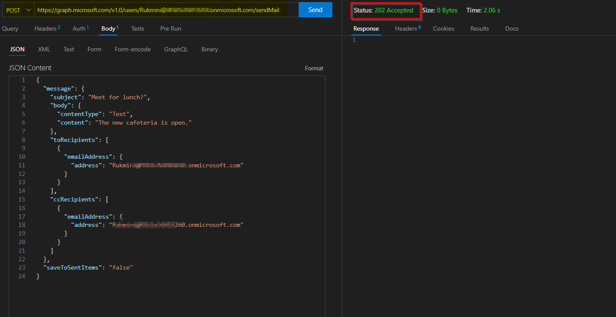
Task: Open the Tests tab
Action: click(x=138, y=28)
